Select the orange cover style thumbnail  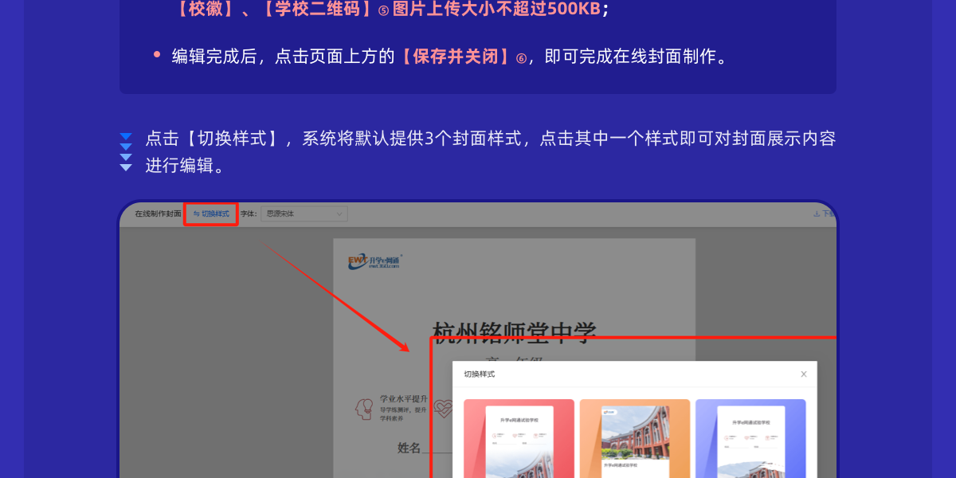(x=635, y=438)
